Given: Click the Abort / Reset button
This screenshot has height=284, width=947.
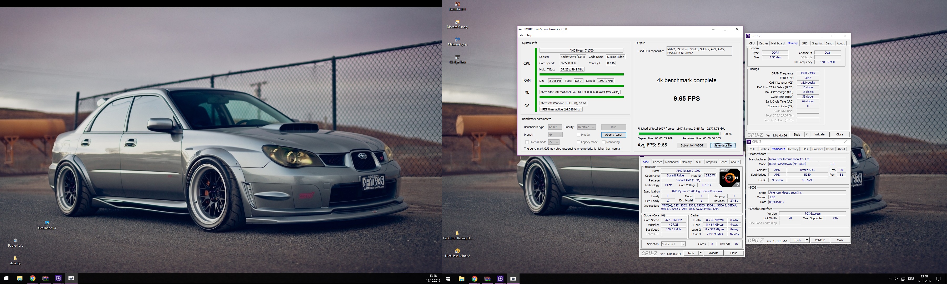Looking at the screenshot, I should click(613, 135).
